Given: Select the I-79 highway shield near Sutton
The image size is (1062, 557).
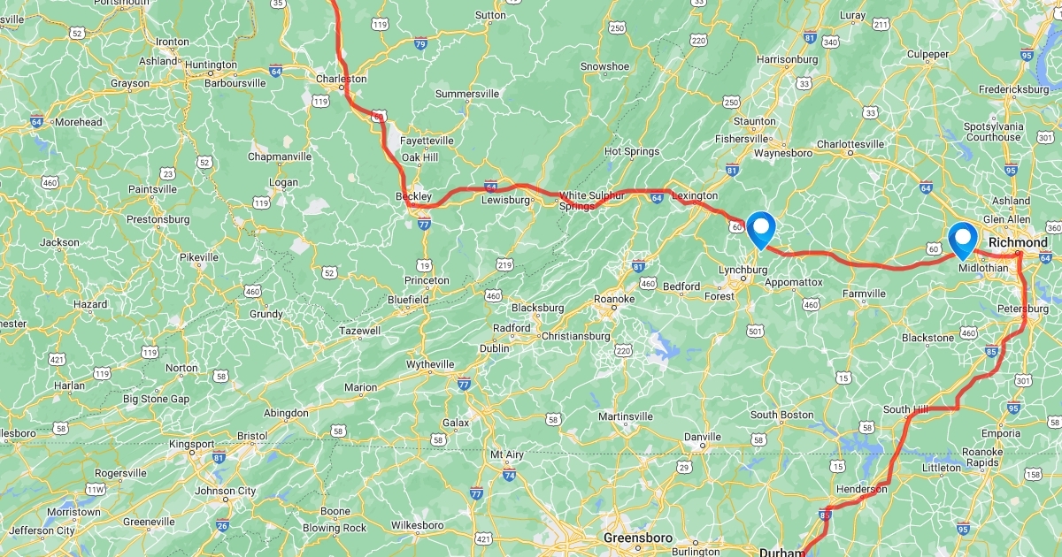Looking at the screenshot, I should click(420, 42).
